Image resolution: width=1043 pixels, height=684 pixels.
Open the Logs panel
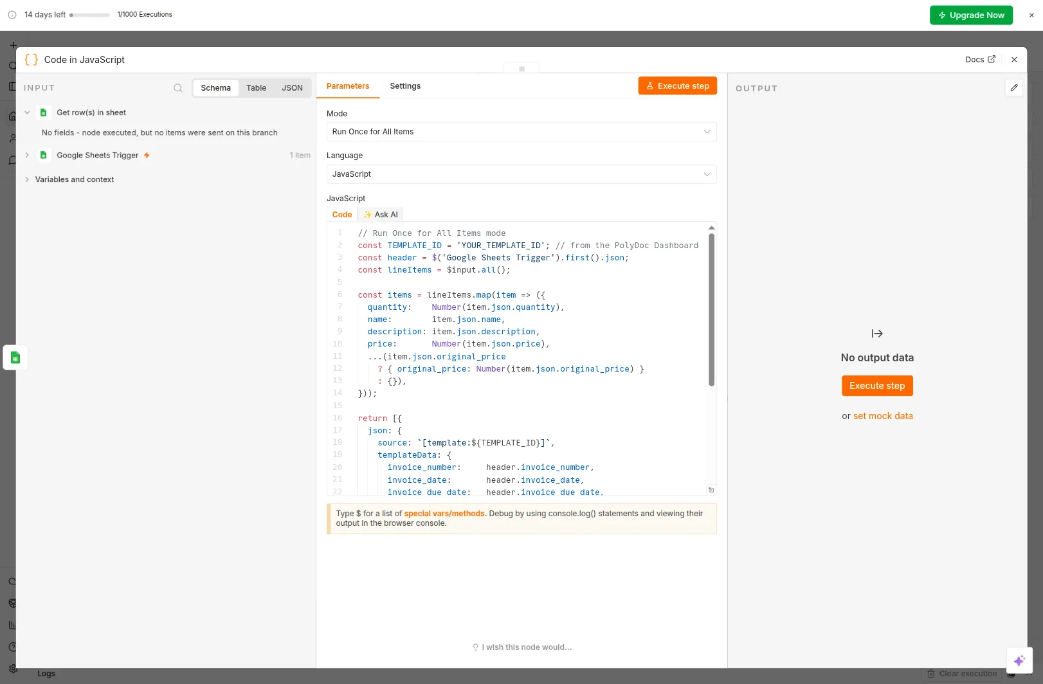tap(46, 674)
